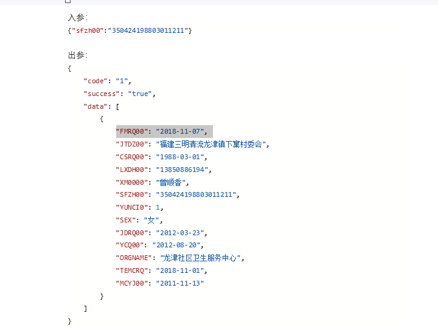Click the "CSRQ00" birth date value
The image size is (438, 330).
pyautogui.click(x=181, y=157)
